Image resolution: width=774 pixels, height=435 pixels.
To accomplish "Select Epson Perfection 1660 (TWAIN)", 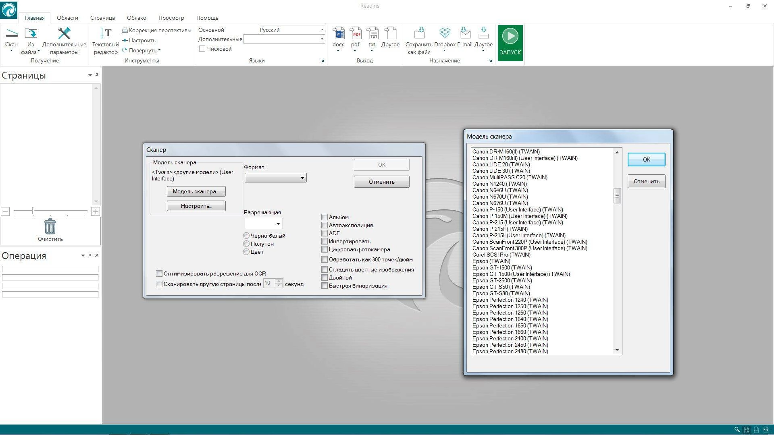I will (x=510, y=332).
